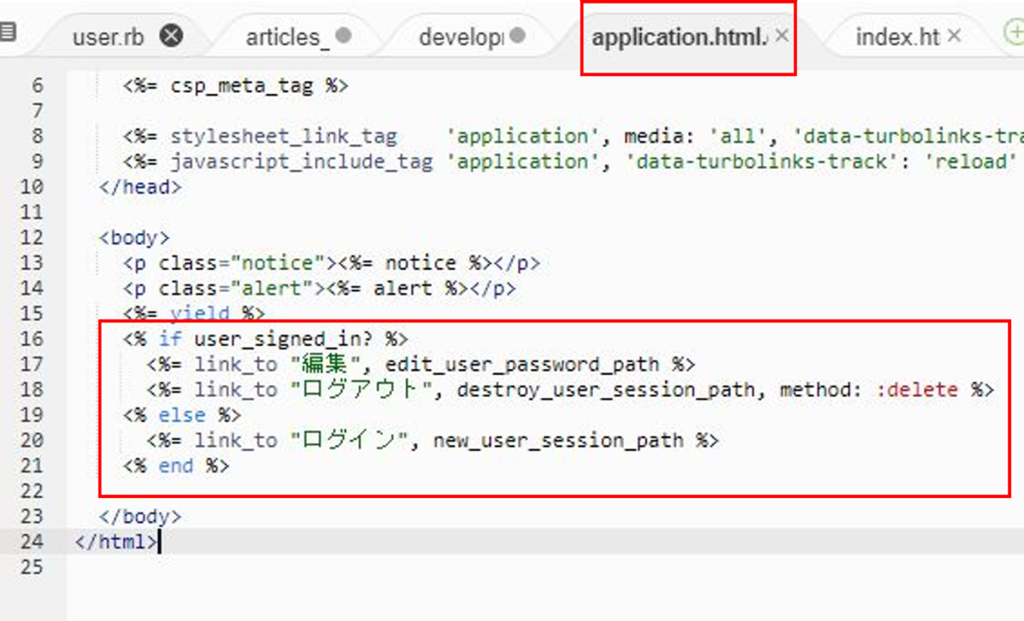Click "new_user_session_path" text
The width and height of the screenshot is (1024, 621).
558,440
